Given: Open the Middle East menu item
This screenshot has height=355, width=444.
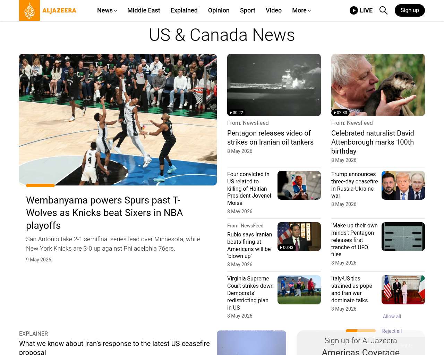Looking at the screenshot, I should 144,10.
